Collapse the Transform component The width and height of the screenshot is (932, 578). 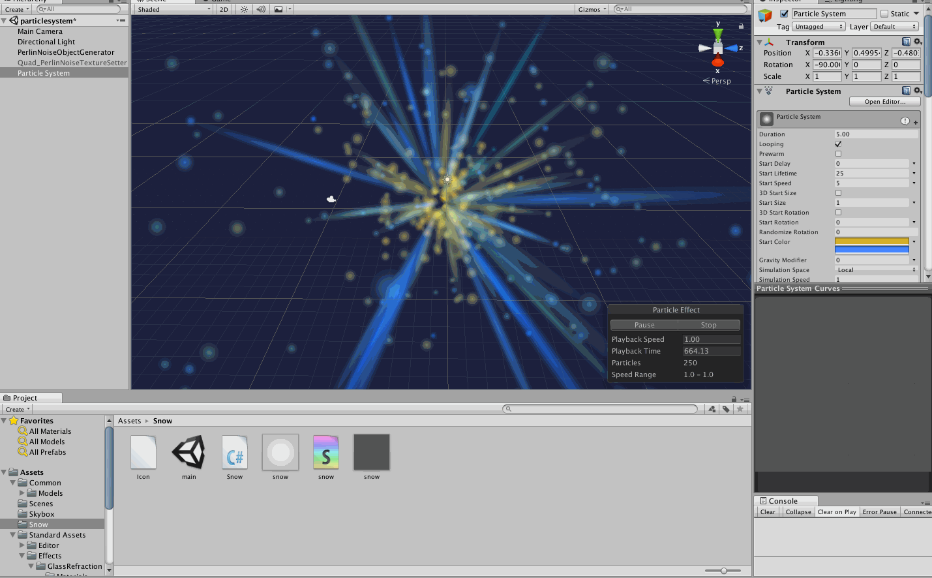[760, 42]
